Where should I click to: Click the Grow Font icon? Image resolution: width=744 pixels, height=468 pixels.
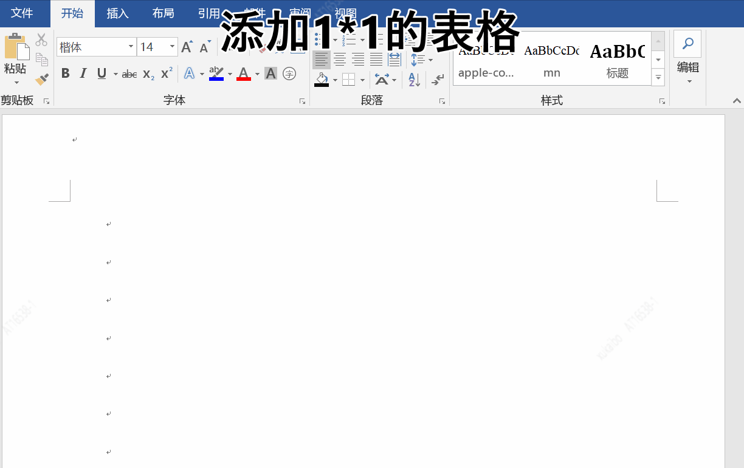[187, 47]
